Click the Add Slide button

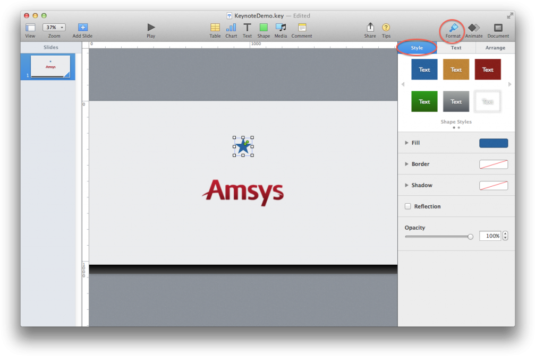[82, 28]
